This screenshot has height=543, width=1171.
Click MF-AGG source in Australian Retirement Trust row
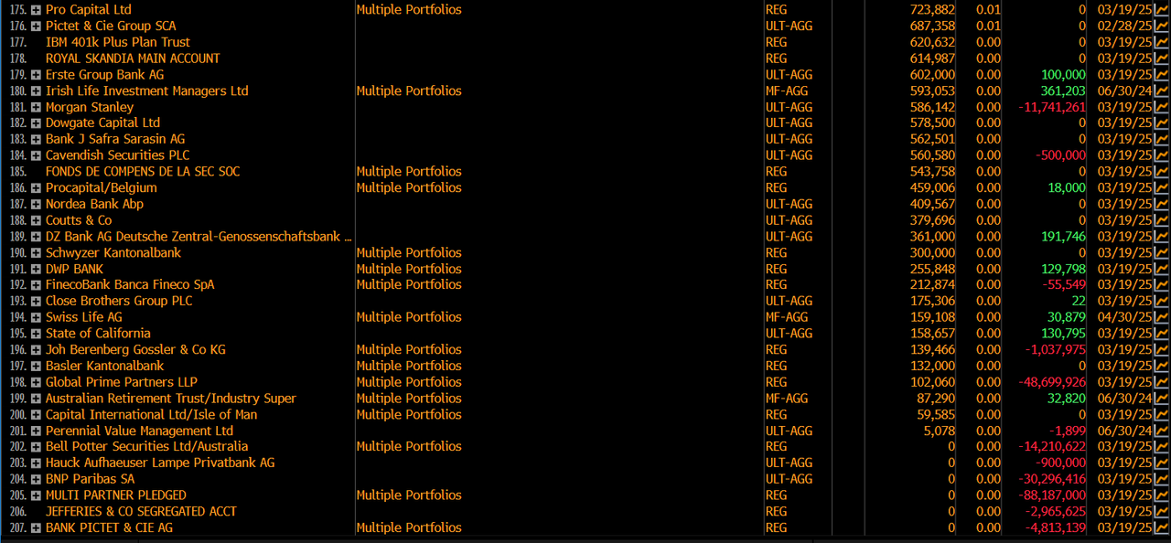(x=787, y=399)
